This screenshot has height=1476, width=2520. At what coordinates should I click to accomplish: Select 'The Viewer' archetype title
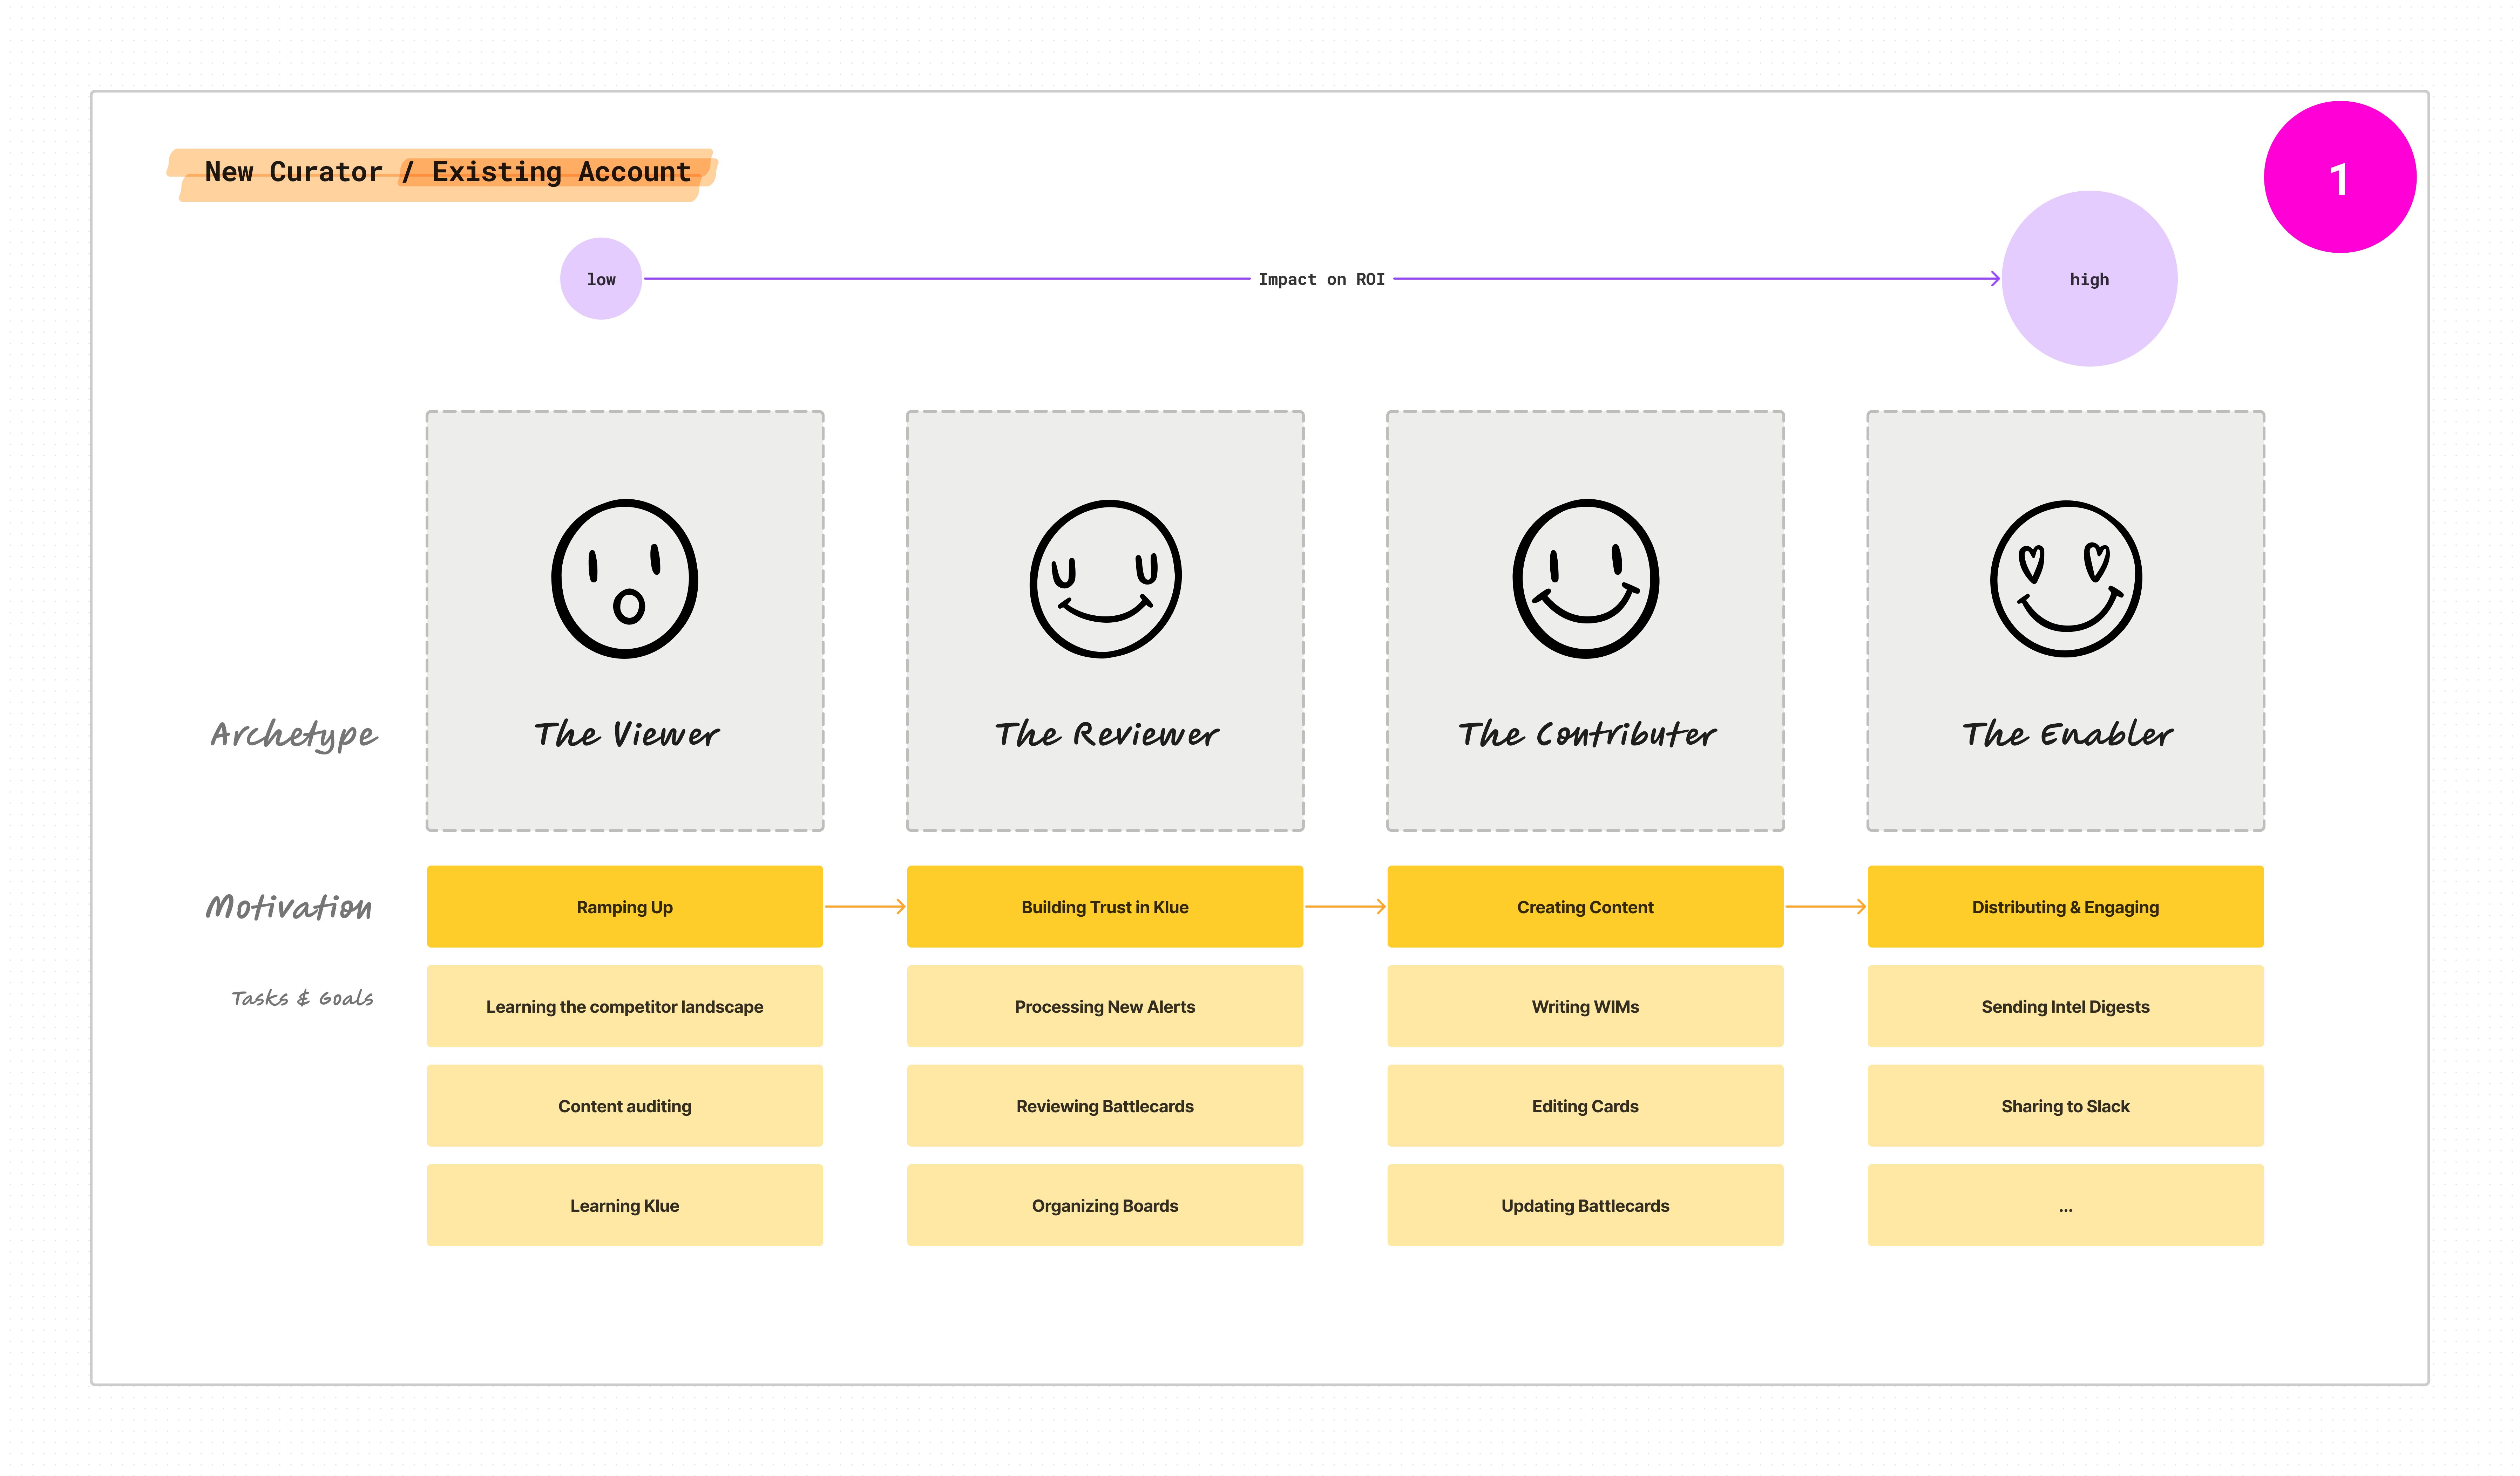tap(626, 734)
